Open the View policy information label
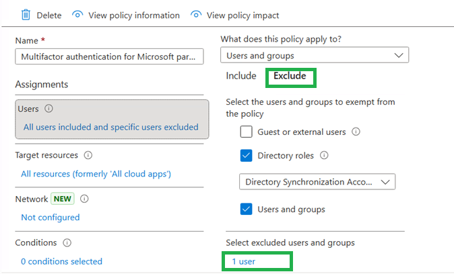Viewport: 454px width, 274px height. (134, 15)
